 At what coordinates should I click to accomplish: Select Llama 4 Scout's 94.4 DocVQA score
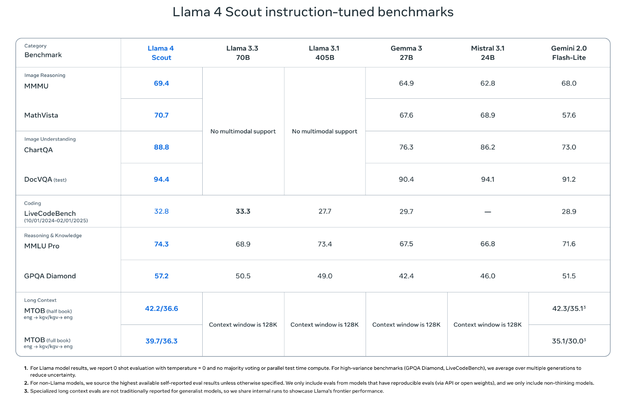(161, 180)
